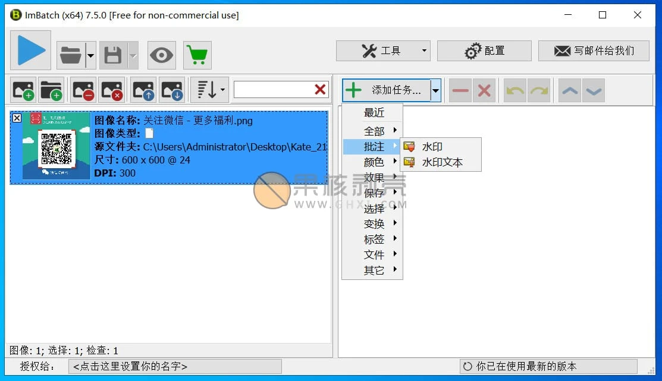662x381 pixels.
Task: Expand the 全部 all tasks submenu
Action: (x=372, y=131)
